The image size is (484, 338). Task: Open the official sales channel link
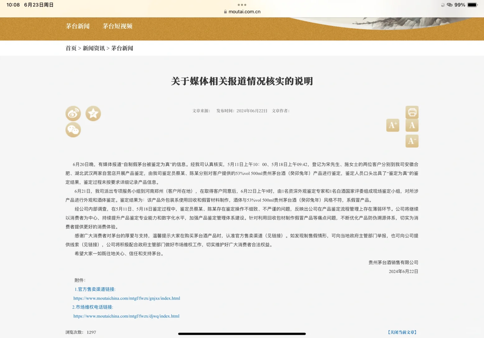click(126, 298)
